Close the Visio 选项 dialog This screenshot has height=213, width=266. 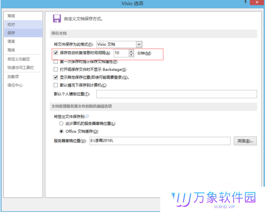point(257,3)
